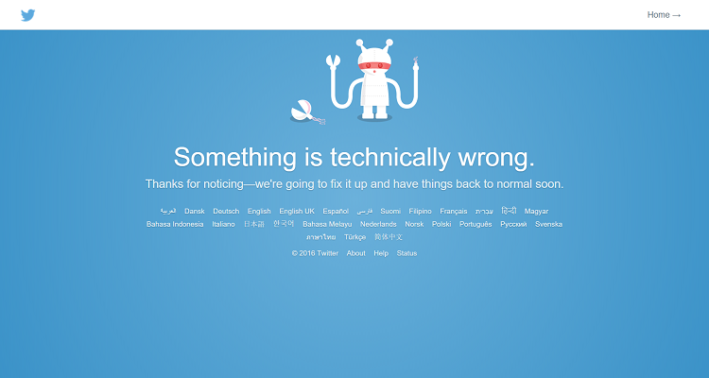Choose Türkçe language link
Screen dimensions: 709x378
point(354,237)
